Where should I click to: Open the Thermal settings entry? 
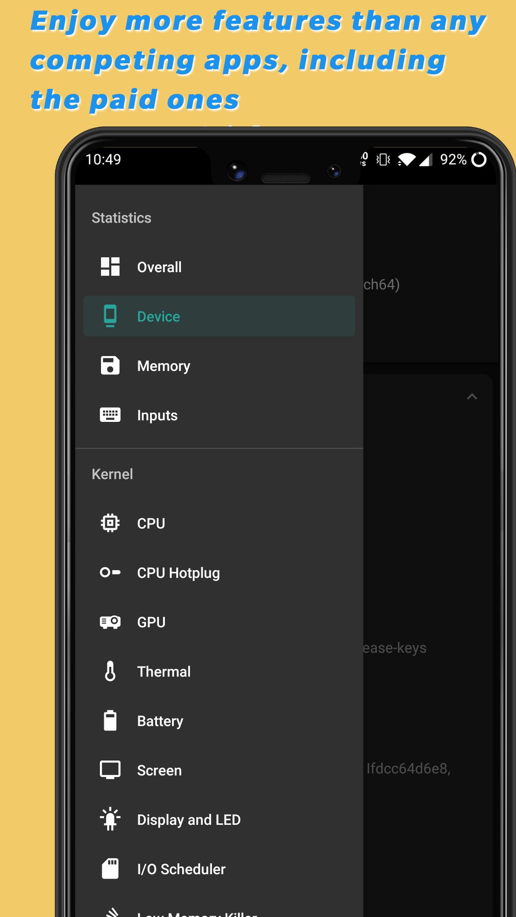coord(164,672)
